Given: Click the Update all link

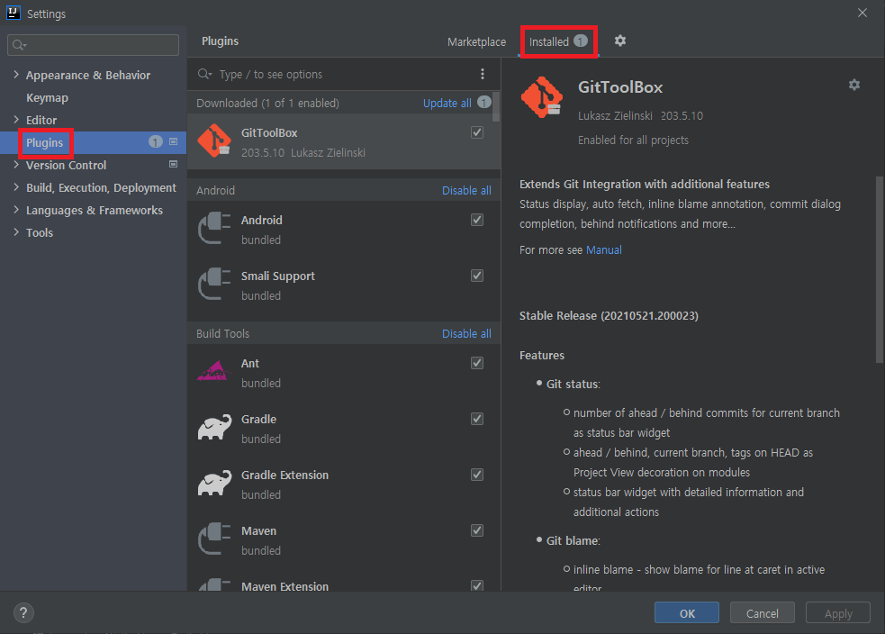Looking at the screenshot, I should 447,103.
